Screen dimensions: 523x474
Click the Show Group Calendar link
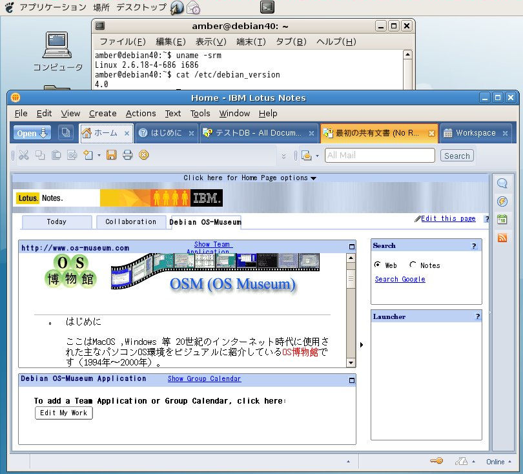pos(204,378)
